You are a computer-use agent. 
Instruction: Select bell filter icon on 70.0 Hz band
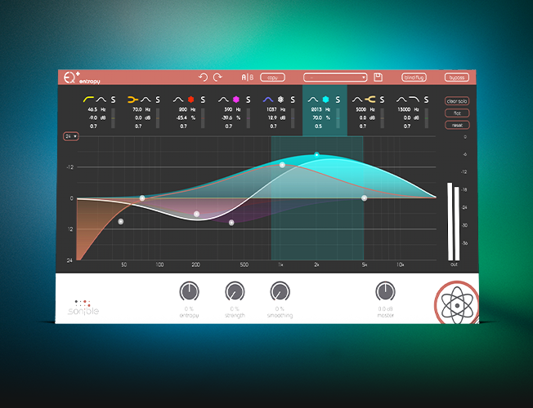pyautogui.click(x=146, y=100)
